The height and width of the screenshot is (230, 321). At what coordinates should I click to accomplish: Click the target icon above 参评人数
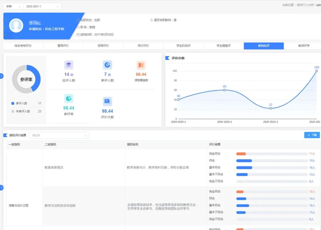[107, 65]
